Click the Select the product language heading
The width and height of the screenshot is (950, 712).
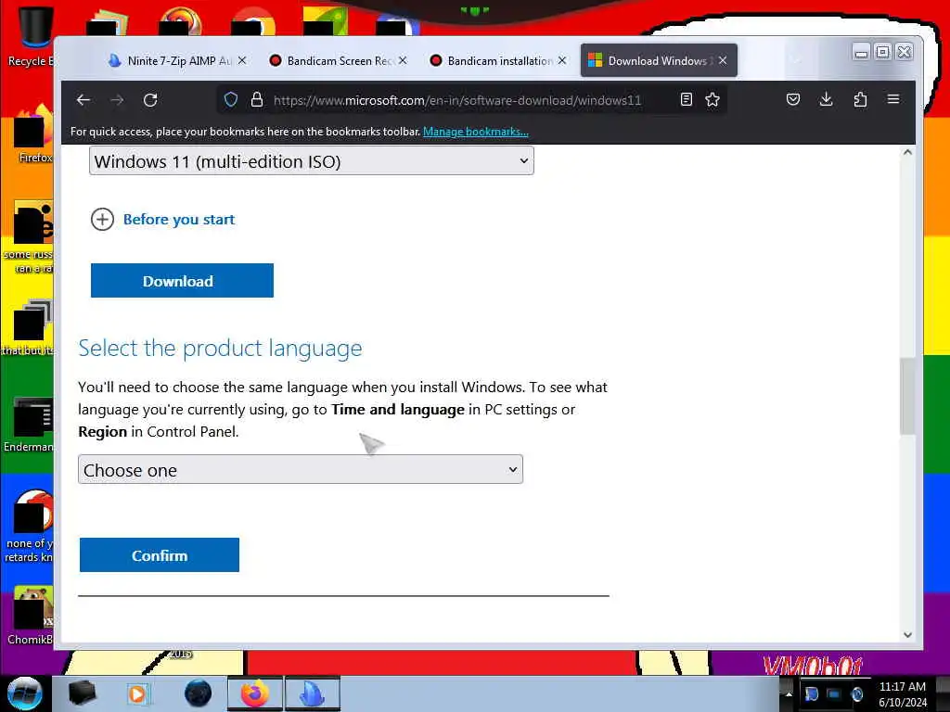[x=220, y=349]
